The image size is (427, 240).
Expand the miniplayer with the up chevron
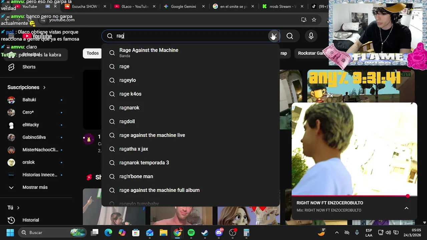coord(406,208)
